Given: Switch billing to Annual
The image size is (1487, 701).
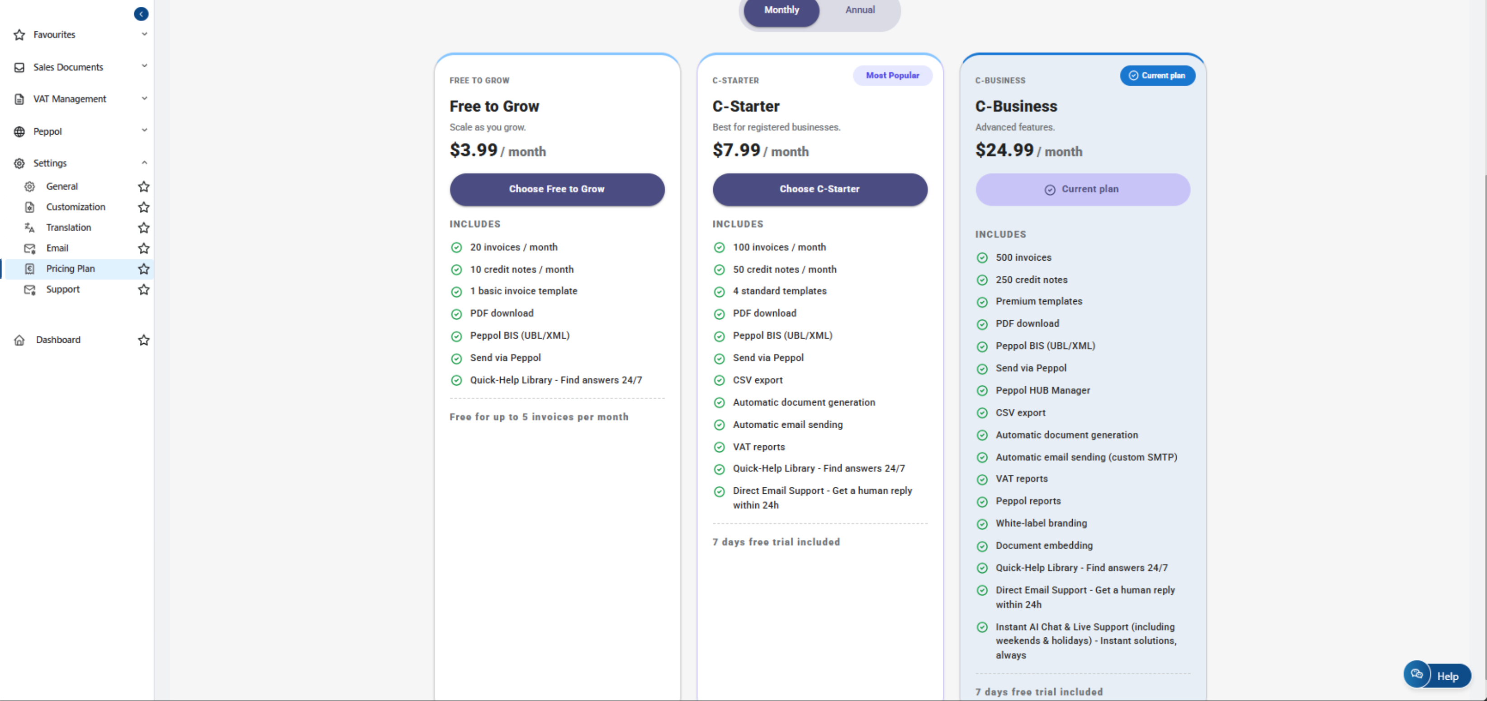Looking at the screenshot, I should [x=860, y=10].
